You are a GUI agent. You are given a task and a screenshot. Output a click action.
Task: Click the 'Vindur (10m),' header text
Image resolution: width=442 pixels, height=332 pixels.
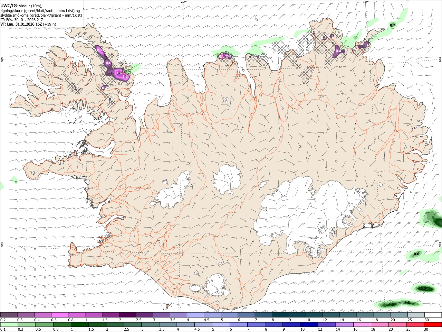point(30,6)
